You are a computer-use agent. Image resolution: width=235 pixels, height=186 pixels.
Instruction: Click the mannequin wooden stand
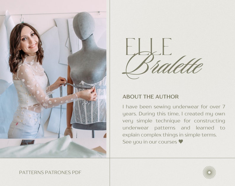pyautogui.click(x=70, y=102)
